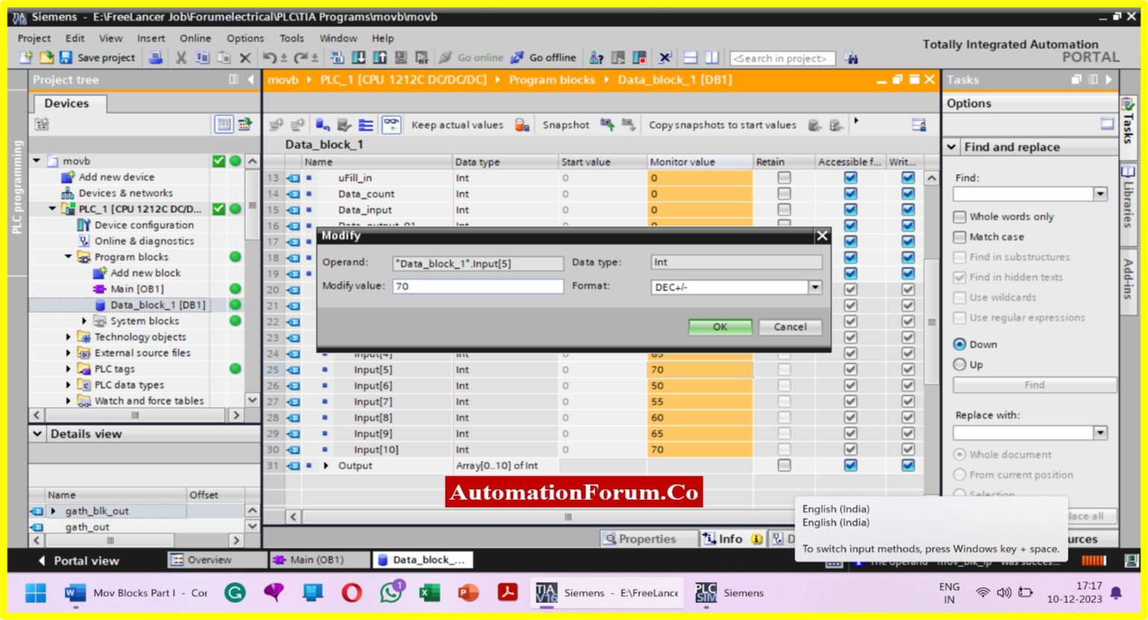The height and width of the screenshot is (620, 1148).
Task: Select the Down search direction radio button
Action: (x=959, y=344)
